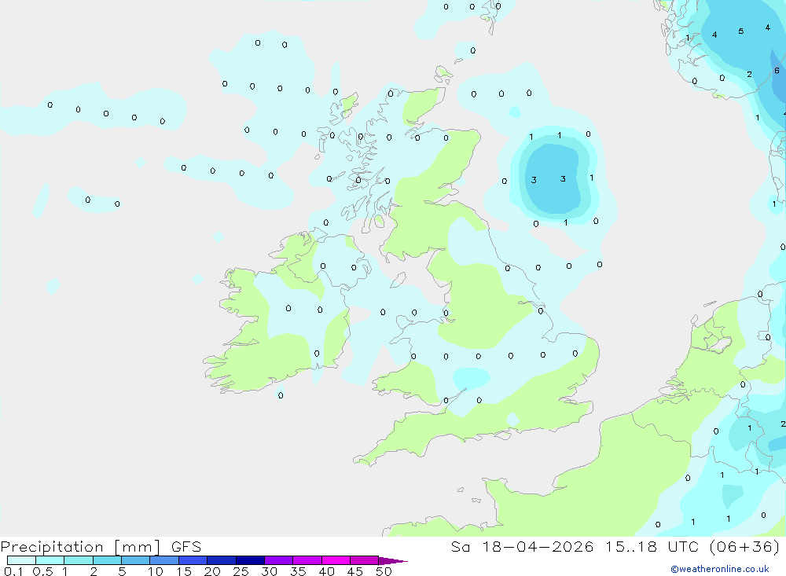Click the '25' legend scale label
The width and height of the screenshot is (786, 576).
241,571
